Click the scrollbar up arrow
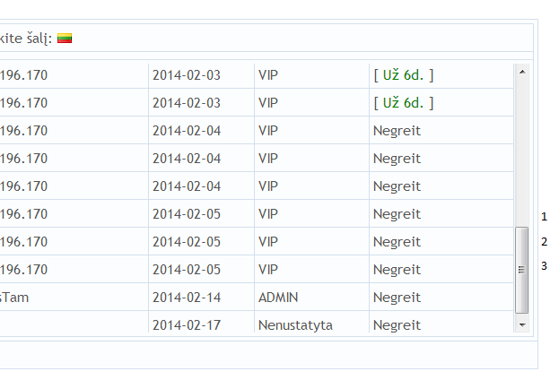Screen dimensions: 559x380 (522, 73)
